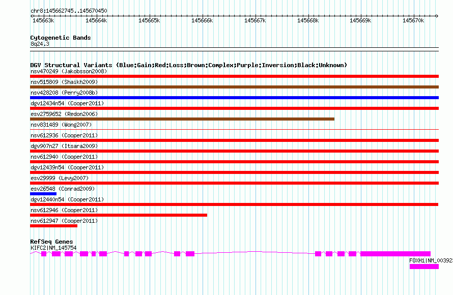Click the dgv12439n54 (Cooper2011) label

[67, 167]
